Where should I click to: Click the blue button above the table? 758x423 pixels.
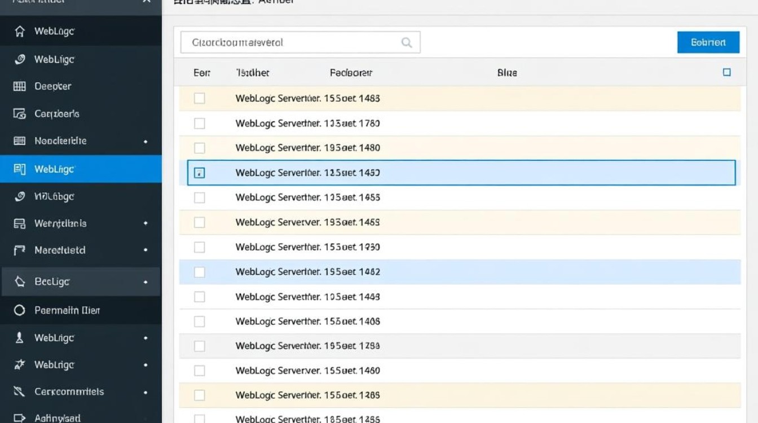pyautogui.click(x=708, y=42)
